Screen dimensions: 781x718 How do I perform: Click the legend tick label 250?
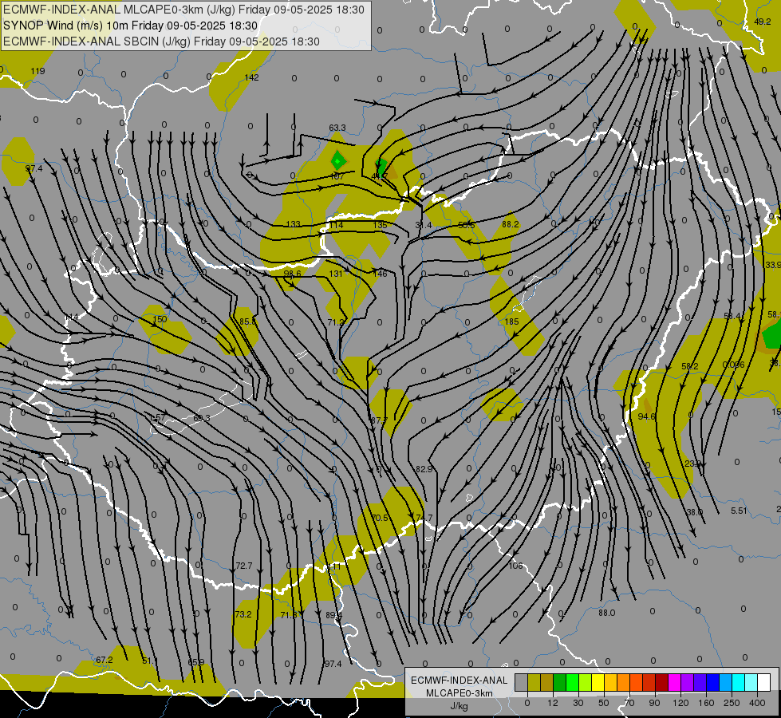click(732, 703)
